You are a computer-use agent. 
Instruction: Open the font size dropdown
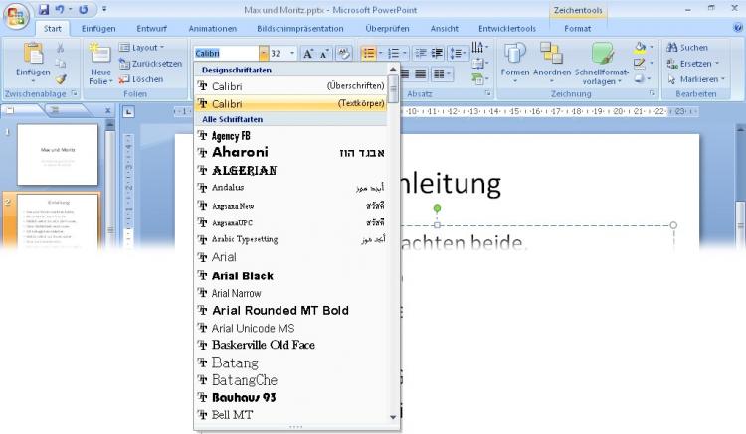click(290, 53)
